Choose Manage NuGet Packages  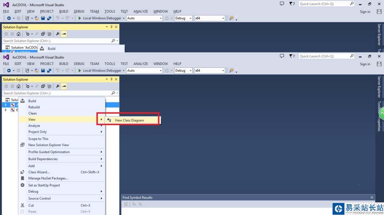(62, 178)
